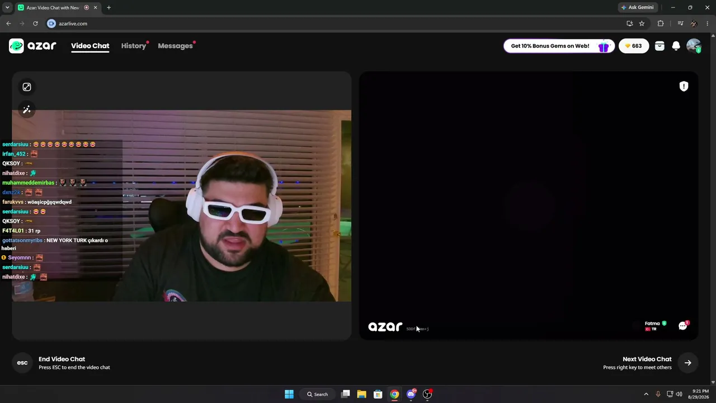This screenshot has width=716, height=403.
Task: Switch to Chrome on the taskbar
Action: (394, 394)
